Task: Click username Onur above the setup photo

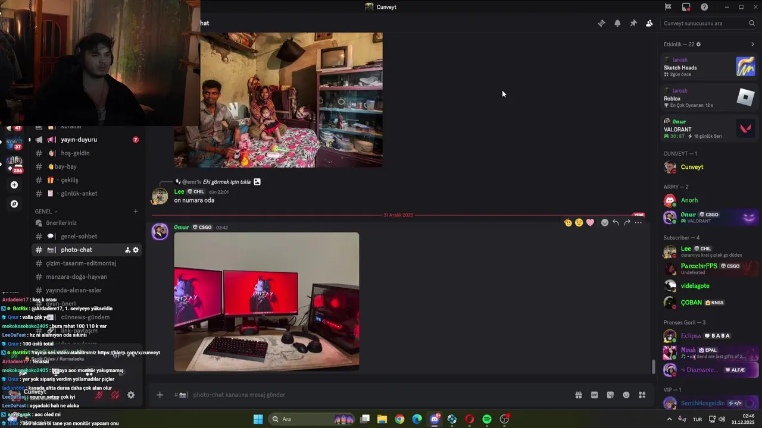Action: tap(181, 227)
